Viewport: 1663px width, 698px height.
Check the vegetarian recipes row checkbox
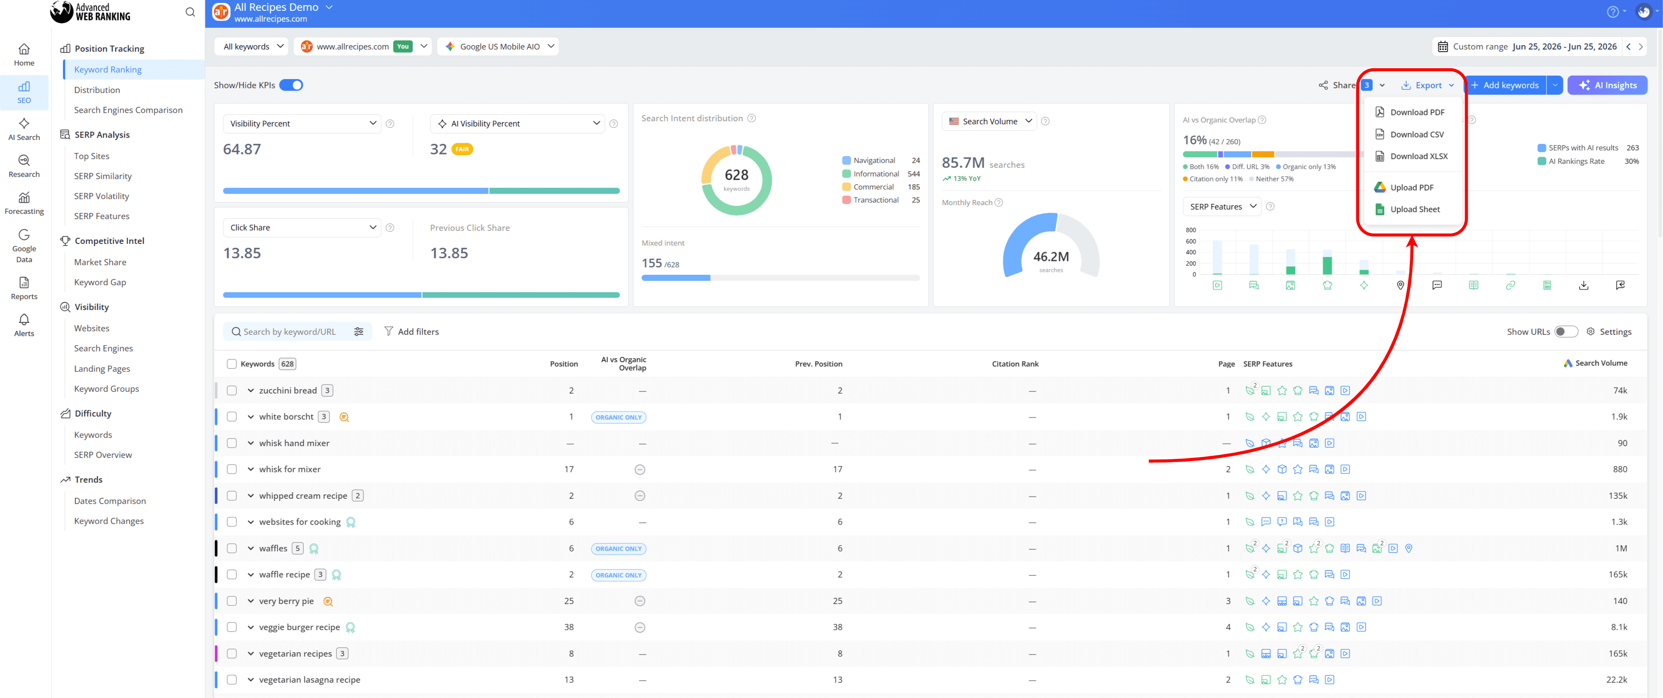tap(232, 654)
